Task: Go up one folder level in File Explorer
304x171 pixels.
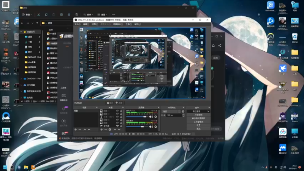Action: tap(37, 23)
